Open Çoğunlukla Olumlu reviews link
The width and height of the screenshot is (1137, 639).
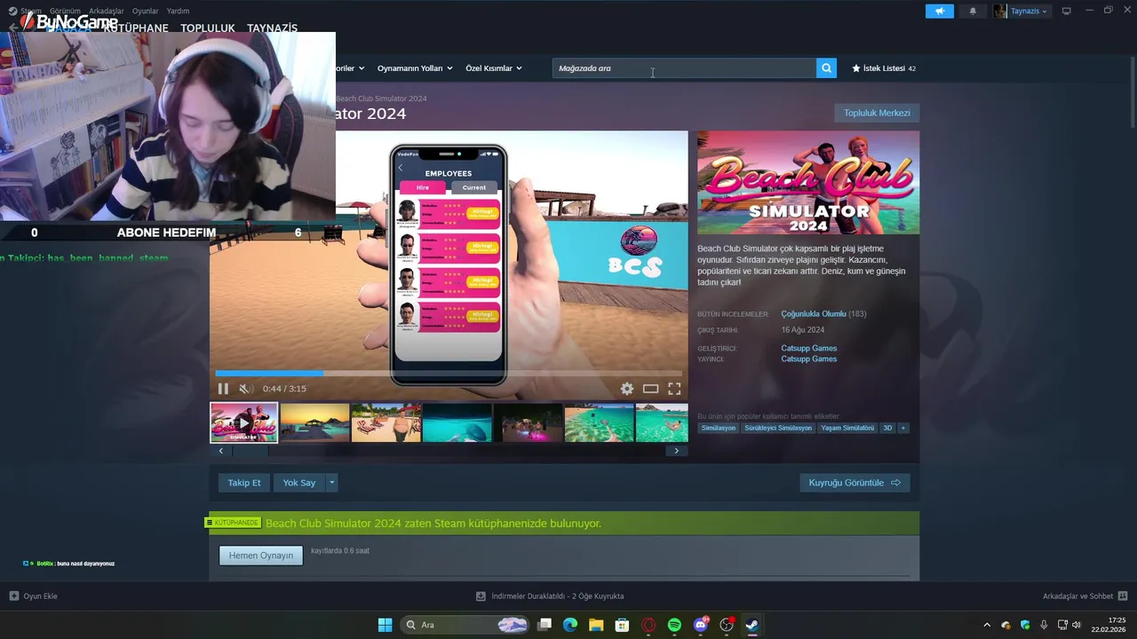[814, 314]
